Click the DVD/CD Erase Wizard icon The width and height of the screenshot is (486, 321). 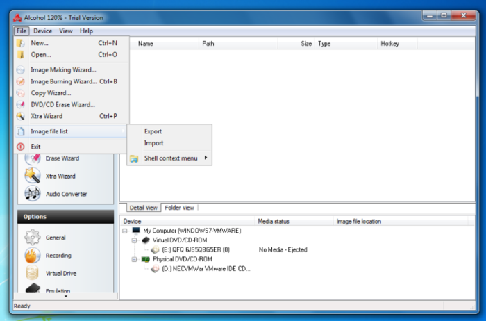click(x=20, y=105)
